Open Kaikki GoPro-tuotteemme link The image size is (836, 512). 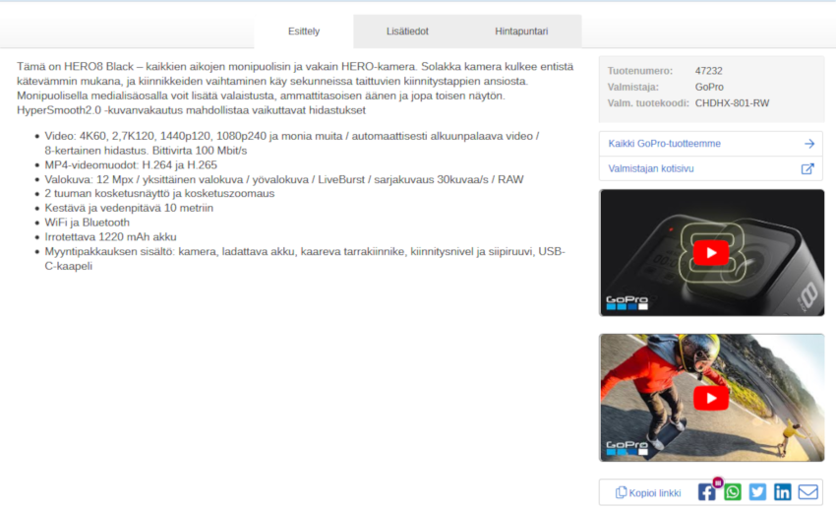711,144
